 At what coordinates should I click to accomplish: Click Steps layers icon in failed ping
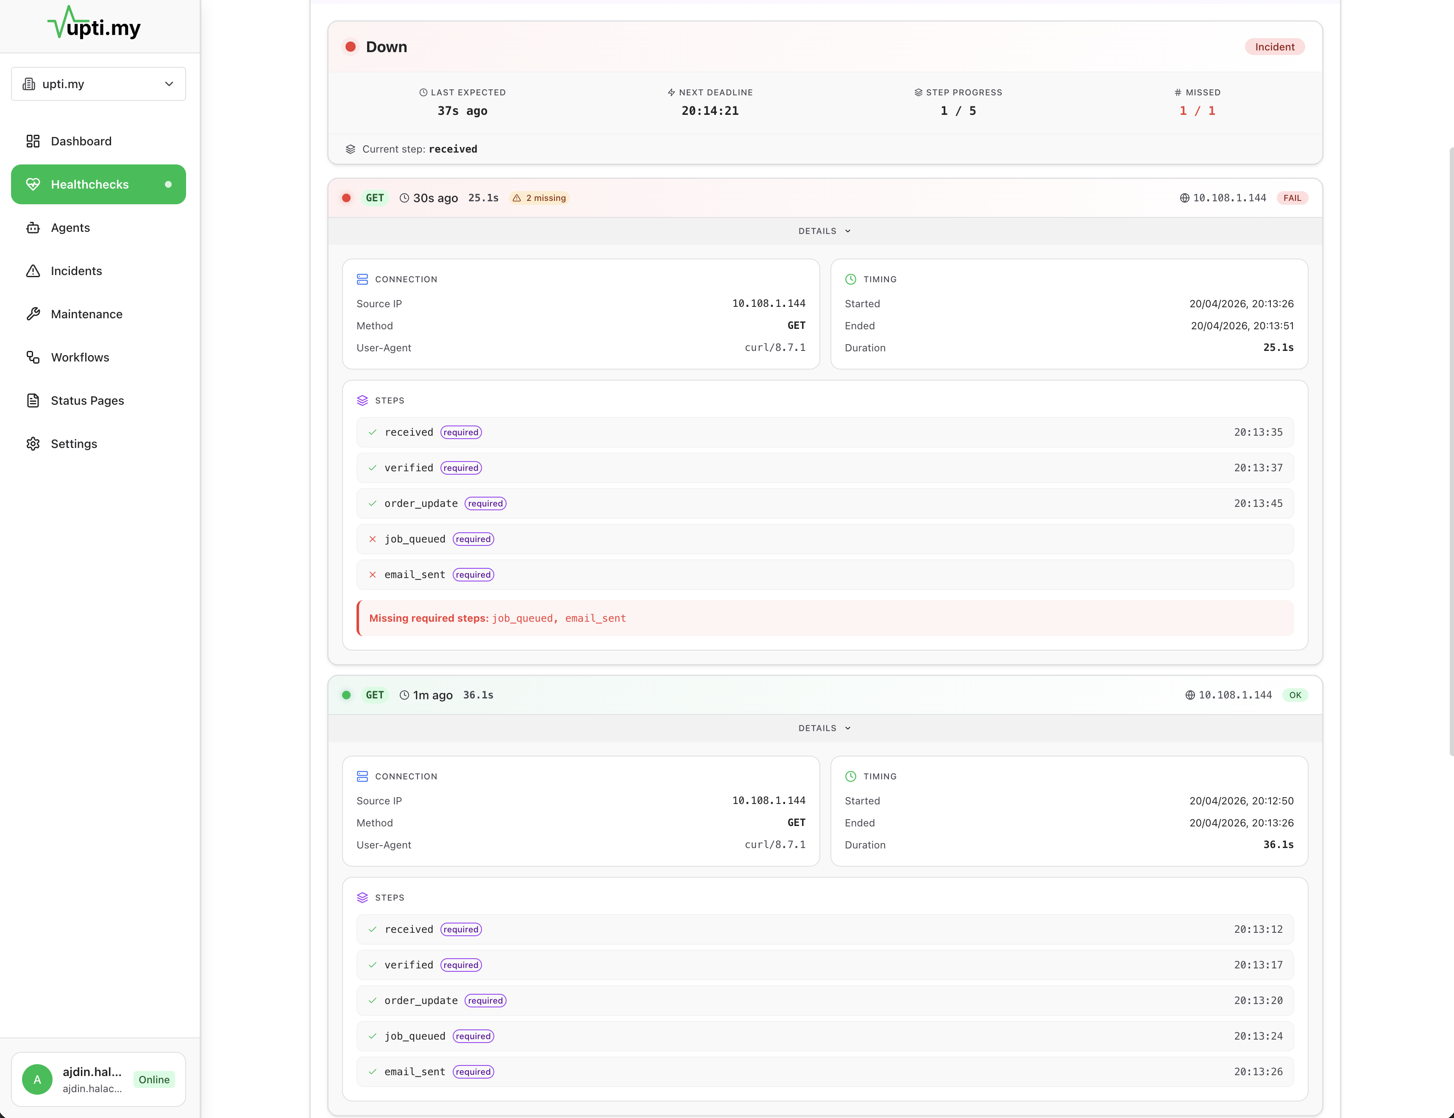pyautogui.click(x=363, y=400)
